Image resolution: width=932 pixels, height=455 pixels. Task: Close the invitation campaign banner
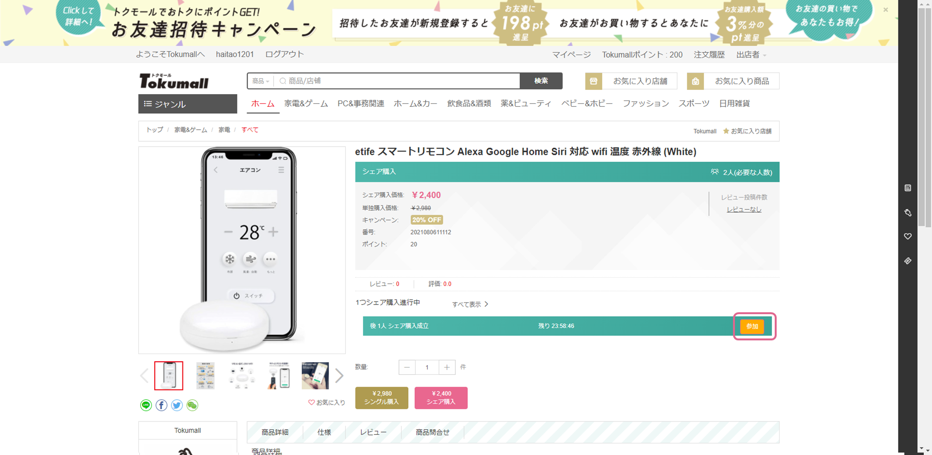[x=885, y=10]
